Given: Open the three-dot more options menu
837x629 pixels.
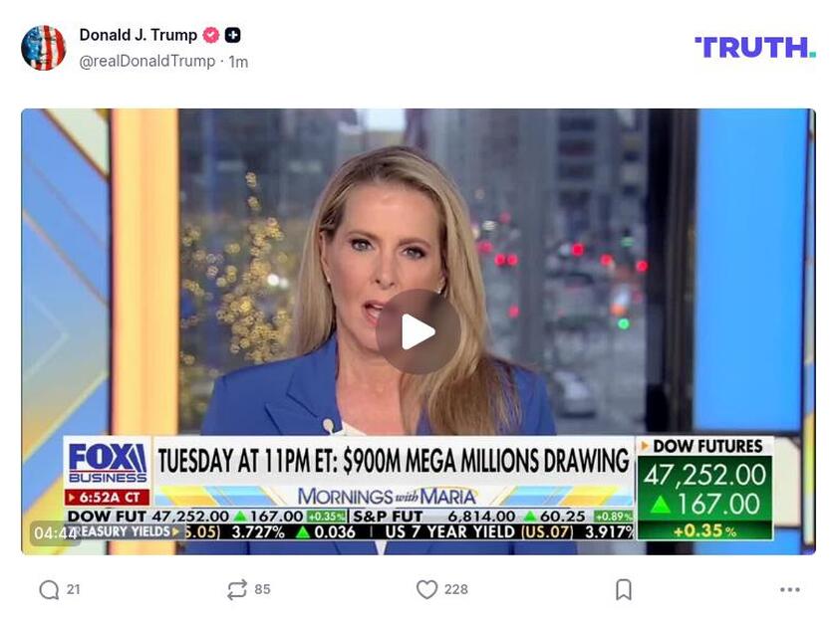Looking at the screenshot, I should [789, 589].
